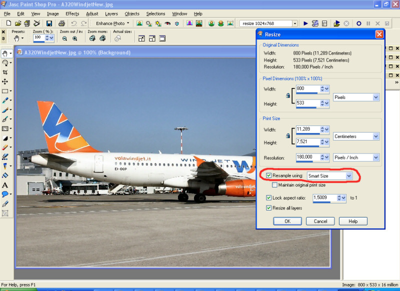Toggle the Resample using checkbox

click(x=268, y=175)
